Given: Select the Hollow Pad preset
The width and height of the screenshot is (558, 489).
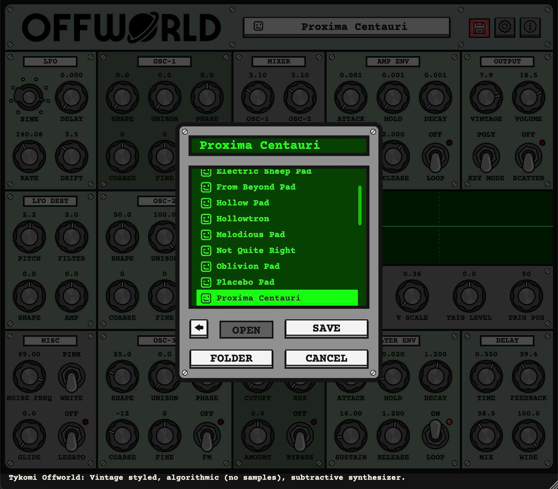Looking at the screenshot, I should [277, 203].
